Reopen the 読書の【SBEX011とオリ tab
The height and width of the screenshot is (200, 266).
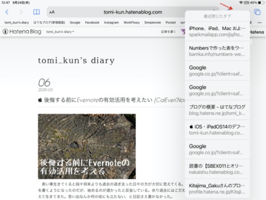tap(217, 169)
